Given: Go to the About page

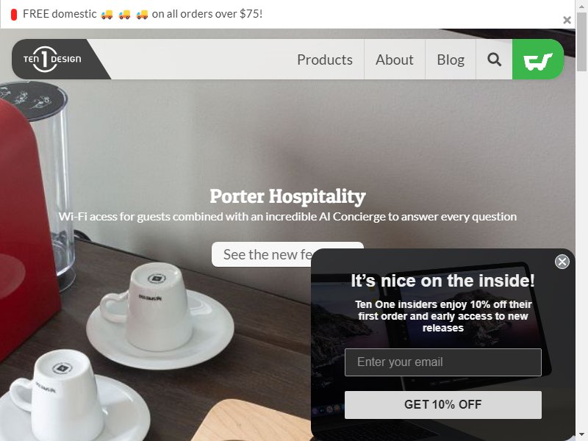Looking at the screenshot, I should [395, 60].
